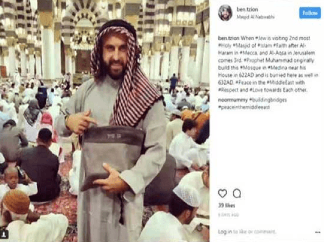324x242 pixels.
Task: Open Masjid Al Nabwabhi location link
Action: coord(256,17)
